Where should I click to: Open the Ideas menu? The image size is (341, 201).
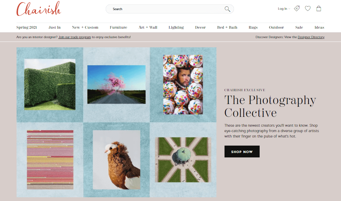[x=319, y=27]
